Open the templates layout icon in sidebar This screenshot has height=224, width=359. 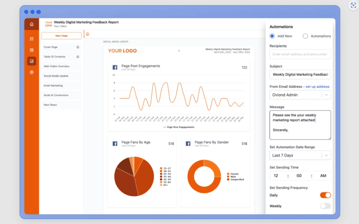[x=32, y=50]
